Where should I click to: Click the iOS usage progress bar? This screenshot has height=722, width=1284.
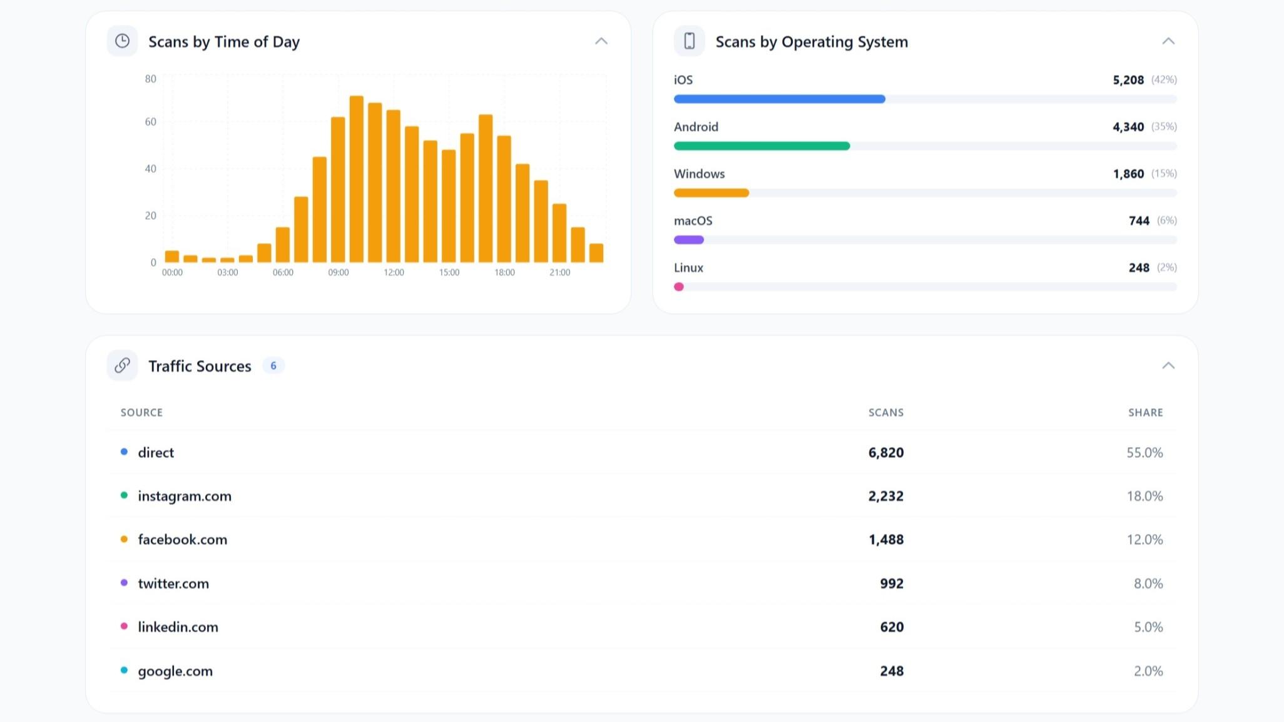click(779, 99)
